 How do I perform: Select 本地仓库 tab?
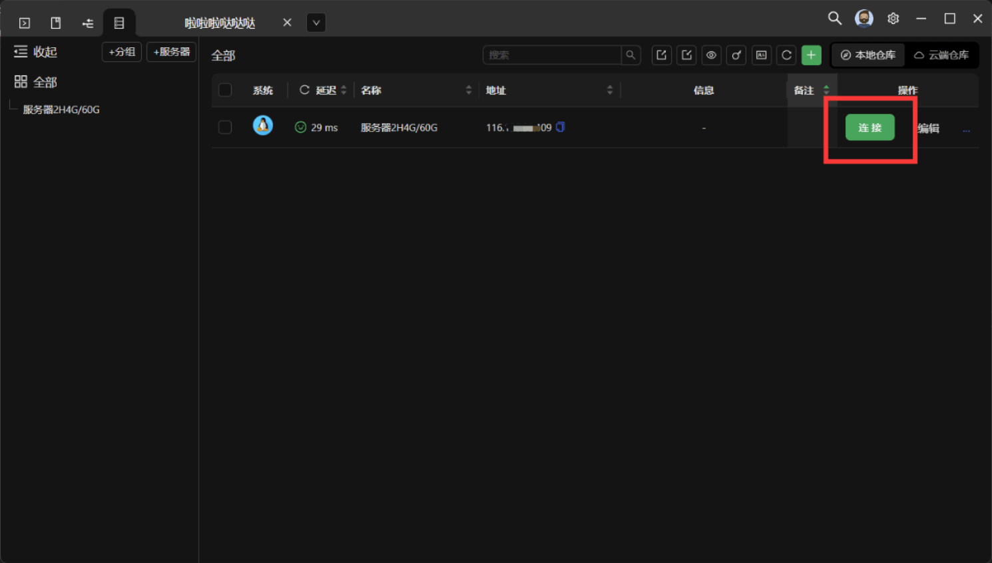coord(868,55)
